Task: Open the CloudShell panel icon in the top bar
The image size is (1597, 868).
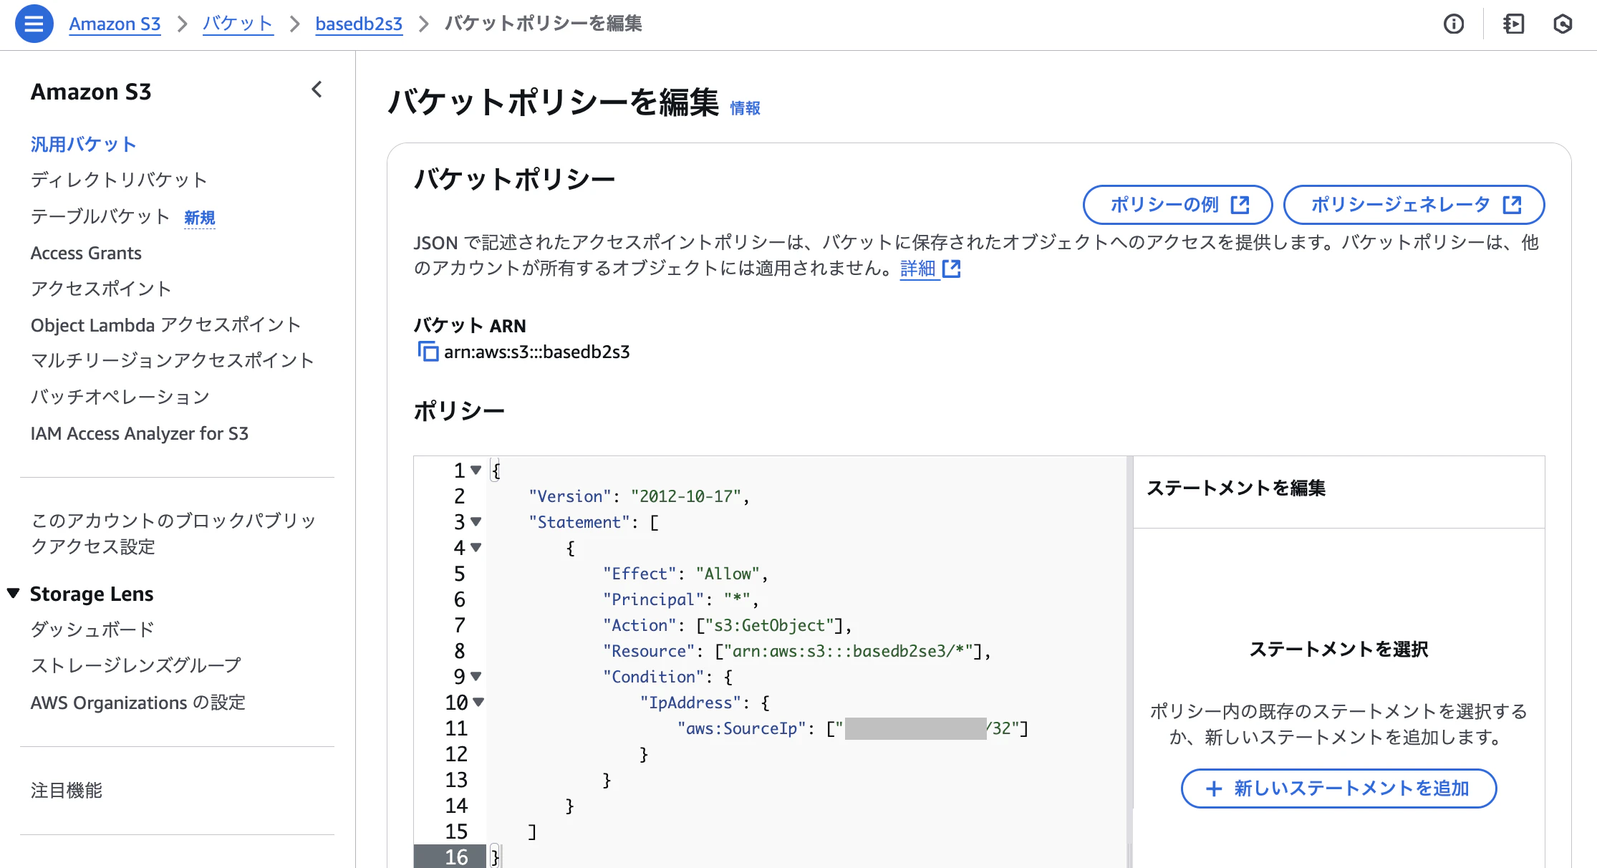Action: (x=1513, y=24)
